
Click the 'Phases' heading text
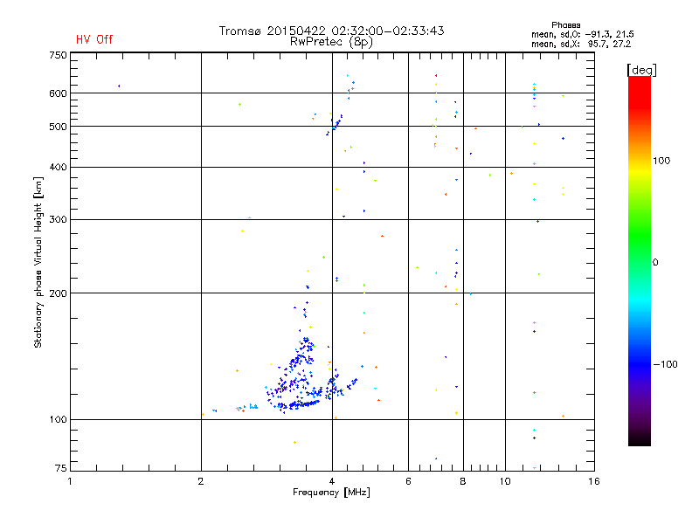click(x=565, y=25)
